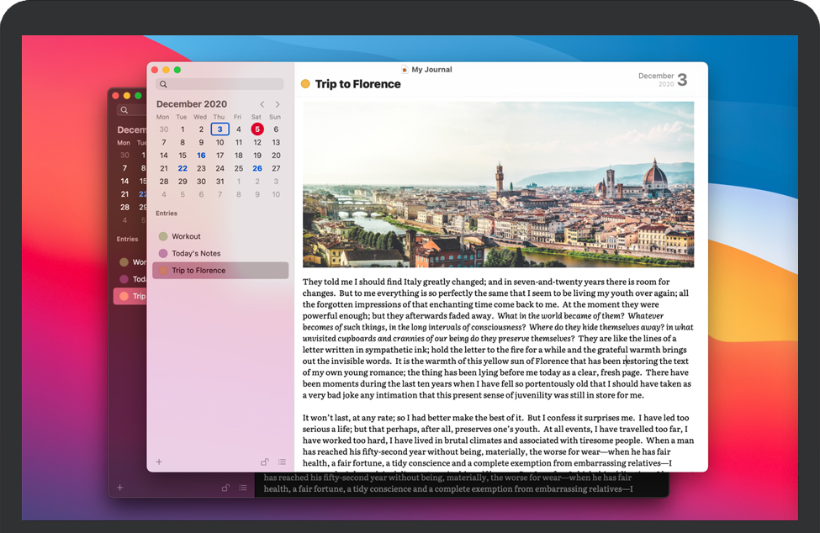Add a new entry with the front window's plus icon

point(159,462)
